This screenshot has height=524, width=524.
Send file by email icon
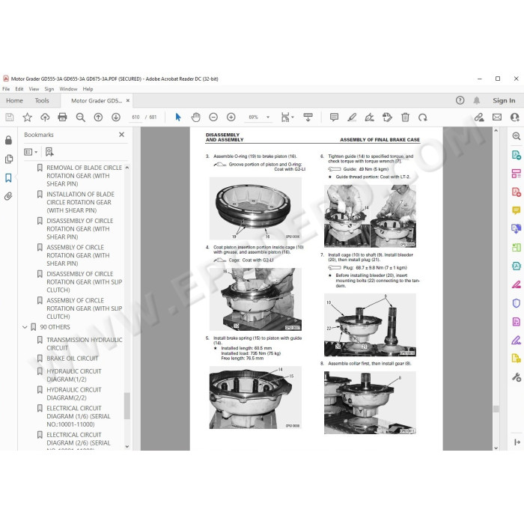pos(497,118)
